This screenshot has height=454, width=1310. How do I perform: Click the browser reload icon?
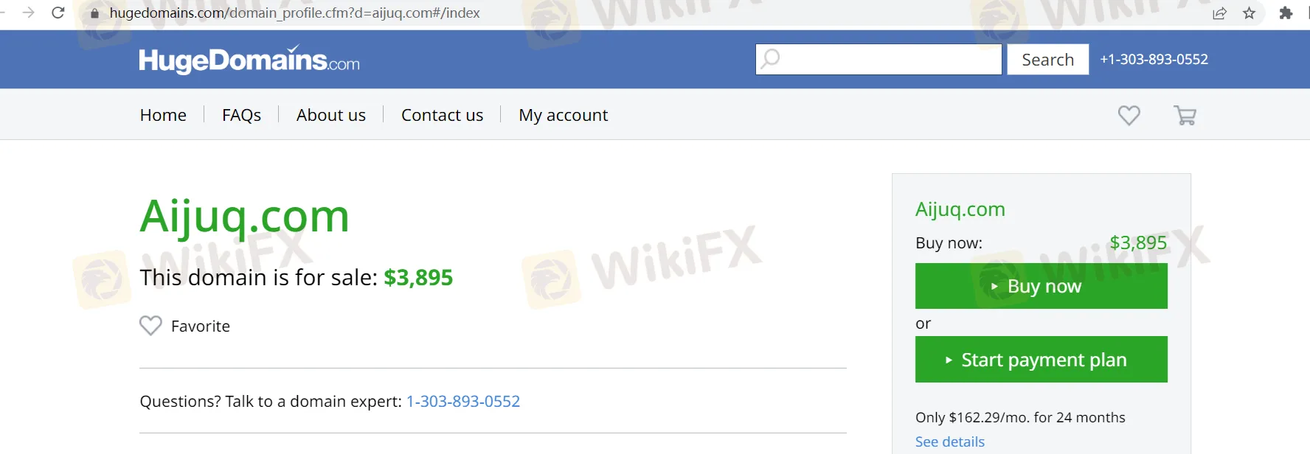(58, 13)
